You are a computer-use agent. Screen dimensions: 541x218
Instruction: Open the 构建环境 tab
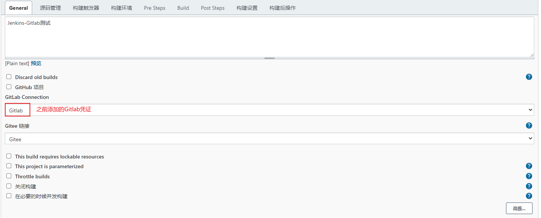point(122,8)
